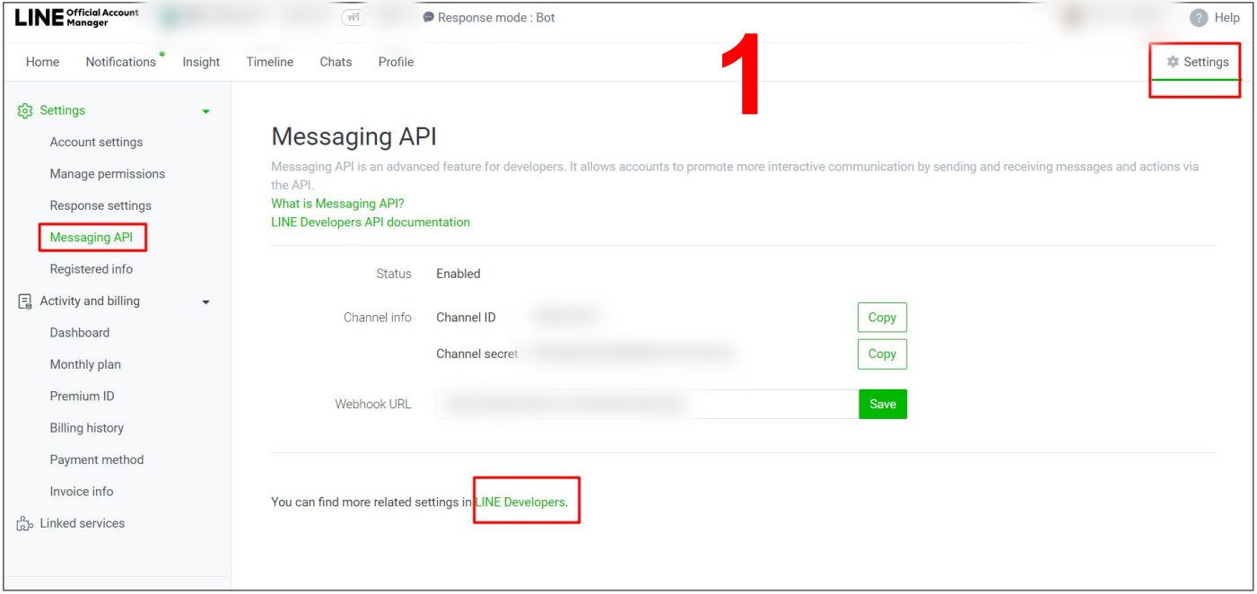The width and height of the screenshot is (1257, 594).
Task: Collapse the Activity and billing section arrow
Action: (206, 302)
